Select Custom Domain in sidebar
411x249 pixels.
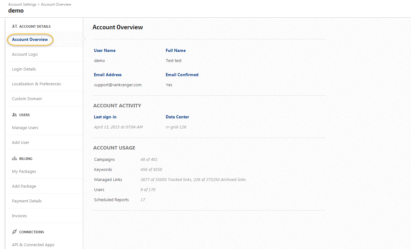pyautogui.click(x=27, y=99)
